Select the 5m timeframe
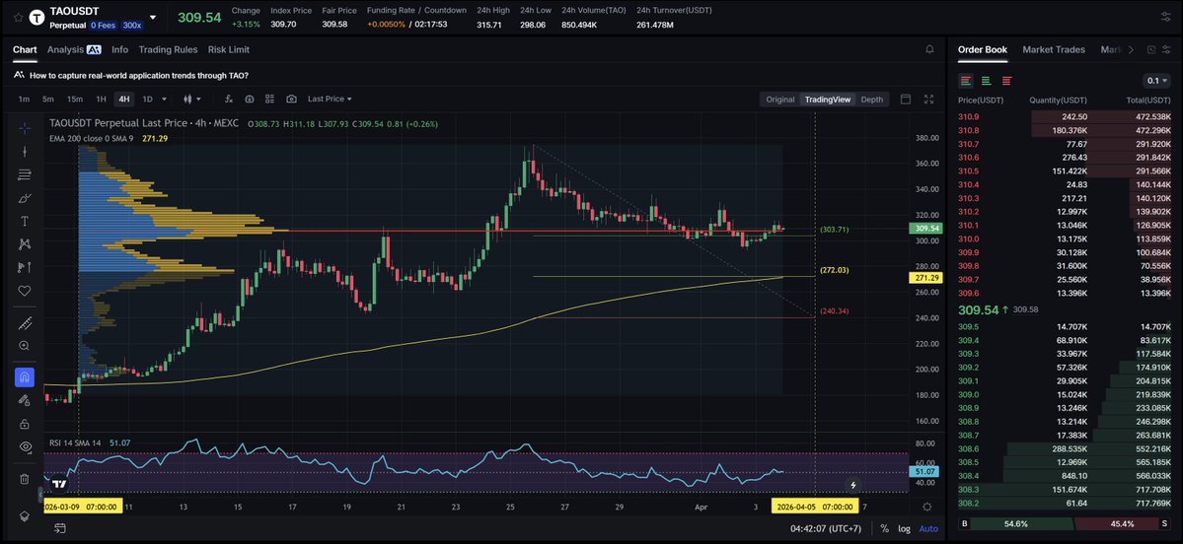1183x544 pixels. pos(48,99)
